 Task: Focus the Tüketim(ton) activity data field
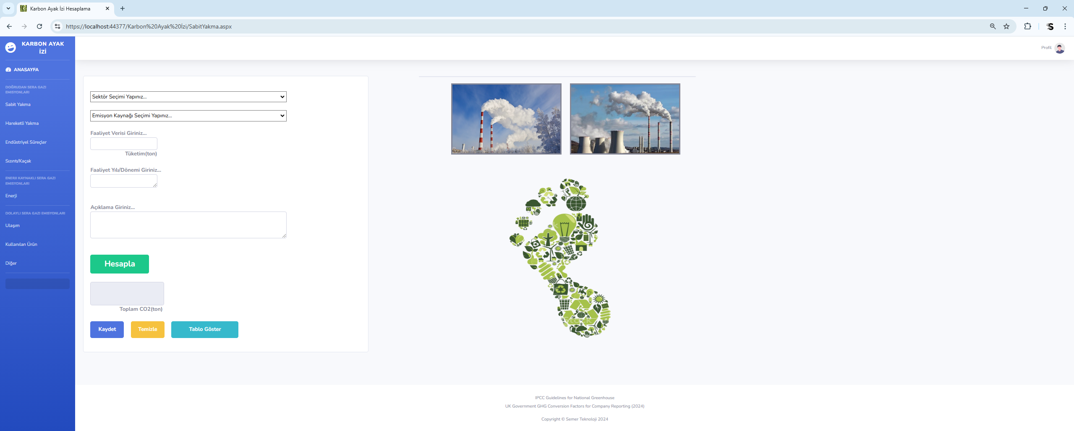124,144
